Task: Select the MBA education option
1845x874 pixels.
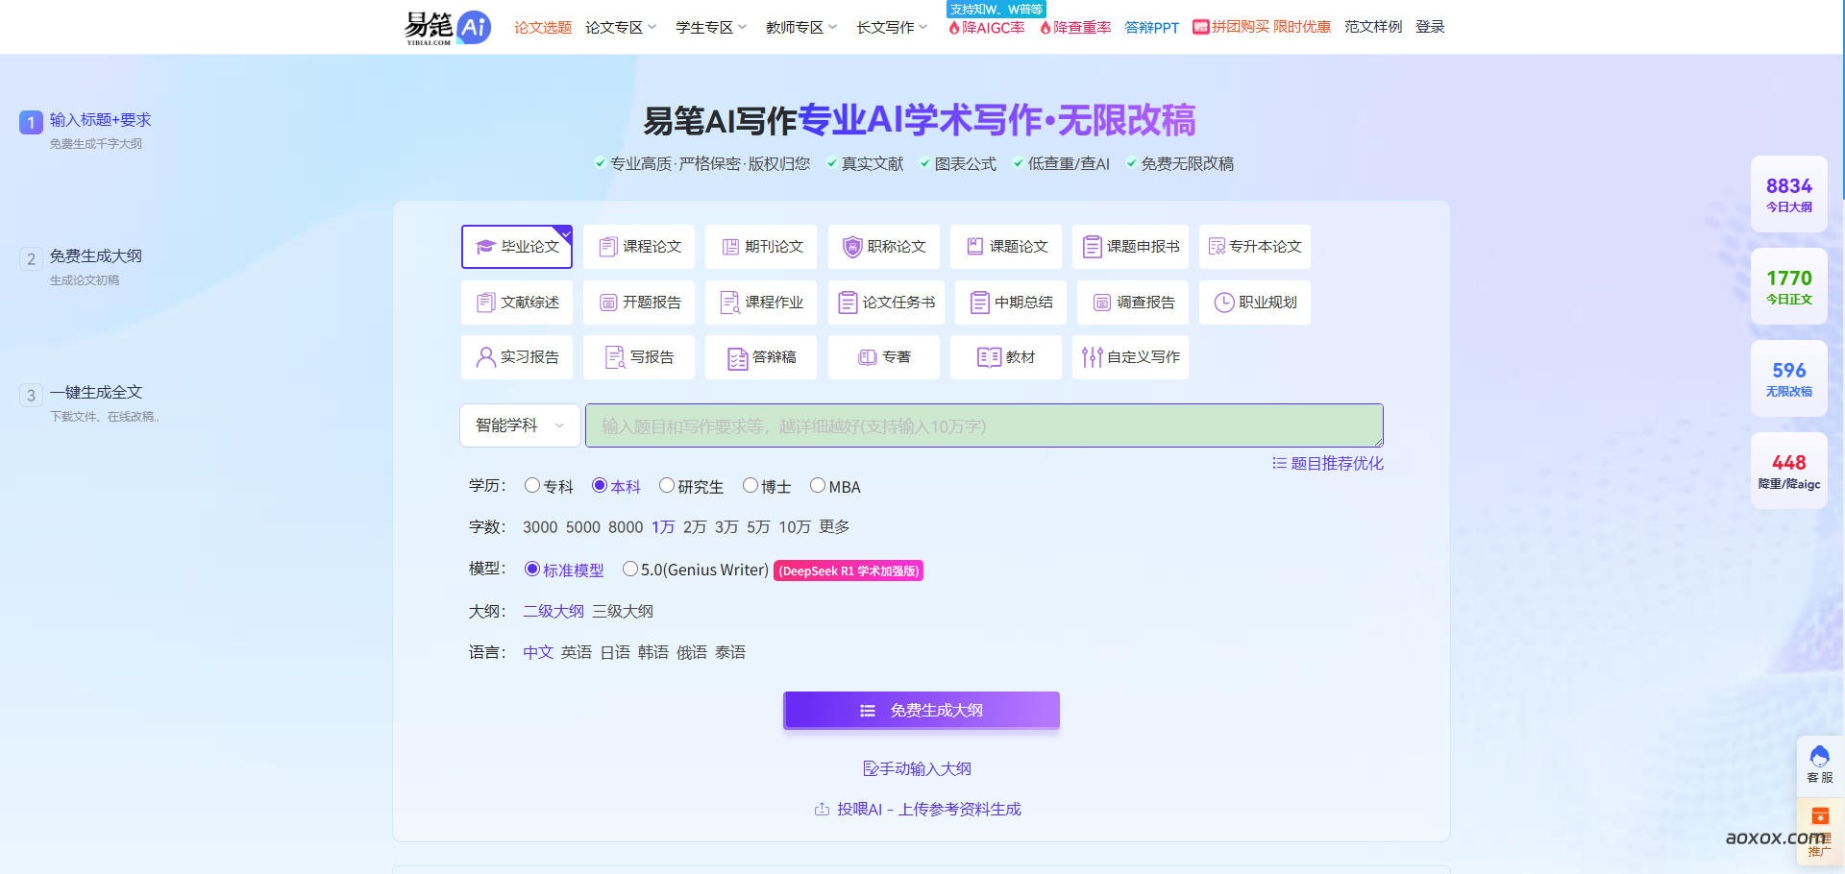Action: [819, 487]
